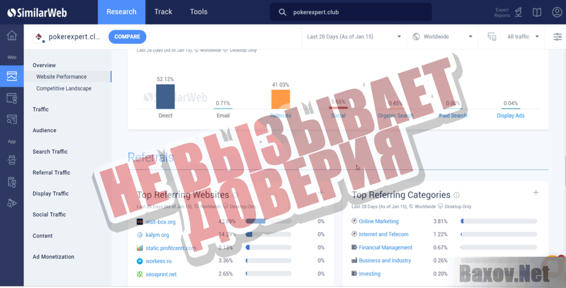Click the search magnifier icon
The height and width of the screenshot is (288, 566).
click(282, 12)
